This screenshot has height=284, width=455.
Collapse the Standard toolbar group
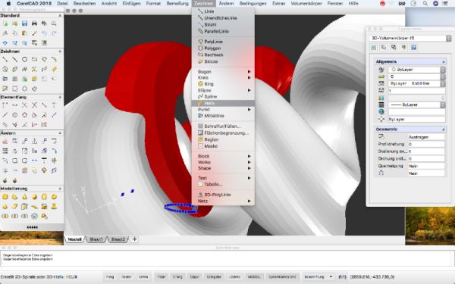(60, 15)
